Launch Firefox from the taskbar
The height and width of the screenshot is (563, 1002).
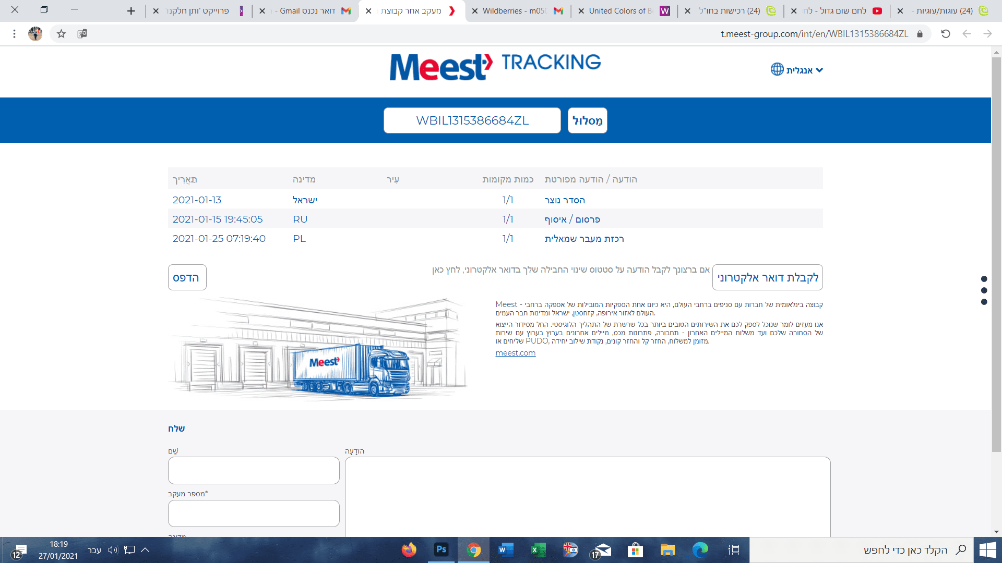coord(409,549)
